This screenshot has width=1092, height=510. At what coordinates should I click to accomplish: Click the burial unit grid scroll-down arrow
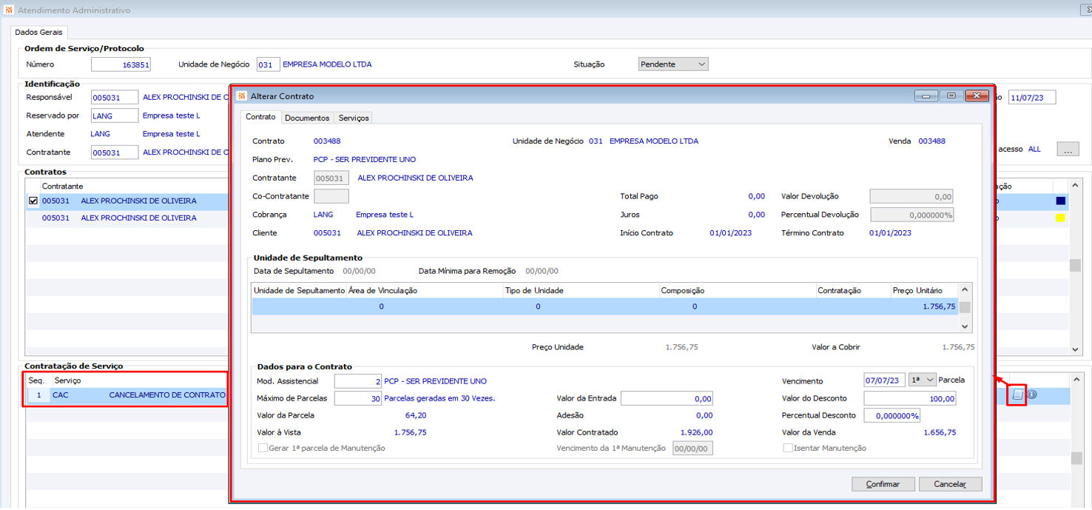click(x=964, y=326)
